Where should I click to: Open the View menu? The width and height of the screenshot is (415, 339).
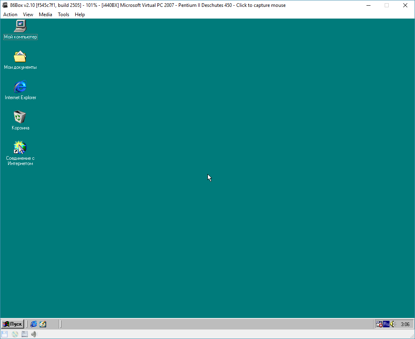coord(28,14)
